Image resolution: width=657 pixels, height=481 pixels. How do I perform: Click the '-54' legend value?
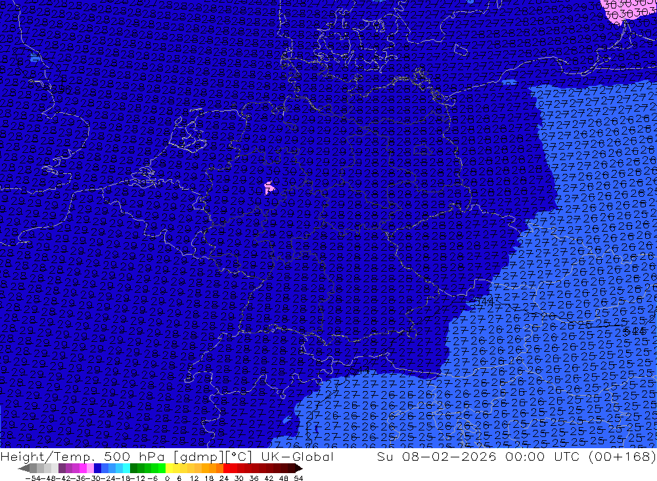[32, 478]
